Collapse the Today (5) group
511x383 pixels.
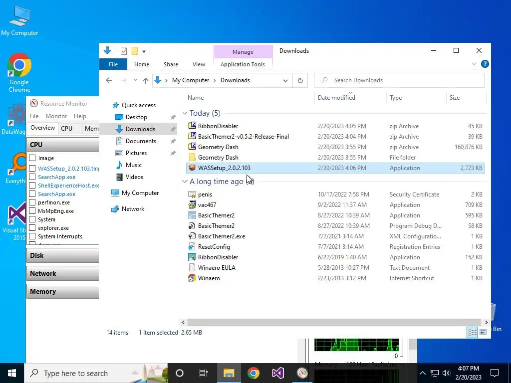pos(185,113)
